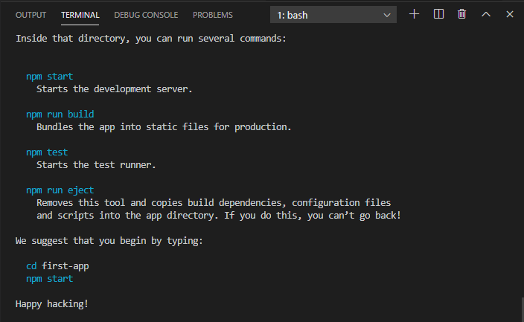
Task: Split the terminal panel
Action: [438, 14]
